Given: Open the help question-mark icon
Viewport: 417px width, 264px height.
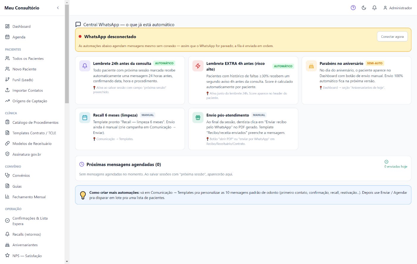Looking at the screenshot, I should (353, 8).
